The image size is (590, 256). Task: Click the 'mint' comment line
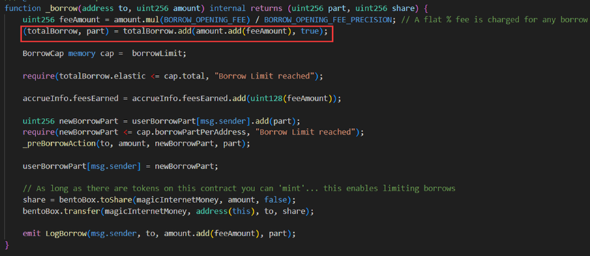click(x=239, y=189)
